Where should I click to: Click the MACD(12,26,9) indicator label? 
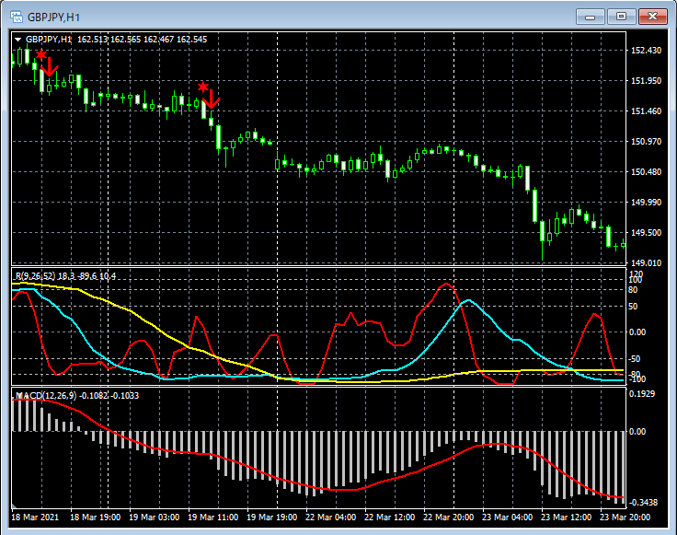coord(46,395)
